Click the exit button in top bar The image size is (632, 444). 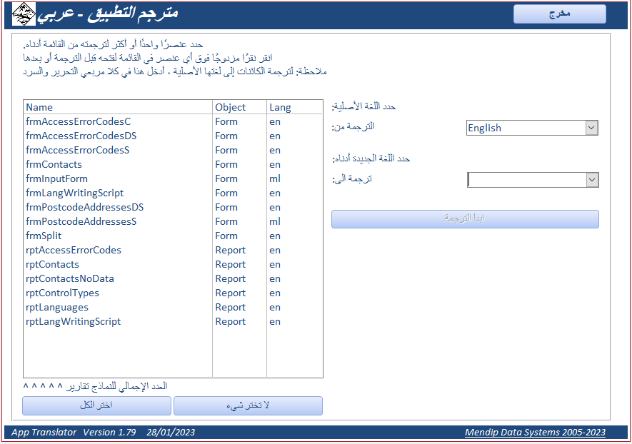click(x=559, y=14)
